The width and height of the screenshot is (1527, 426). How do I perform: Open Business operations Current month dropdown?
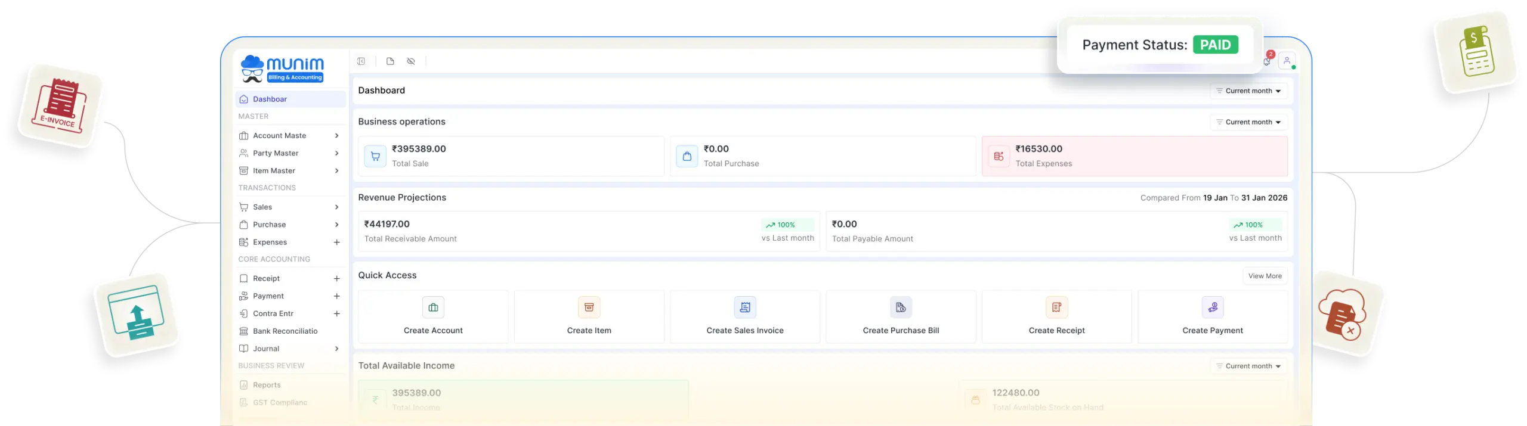[x=1248, y=122]
